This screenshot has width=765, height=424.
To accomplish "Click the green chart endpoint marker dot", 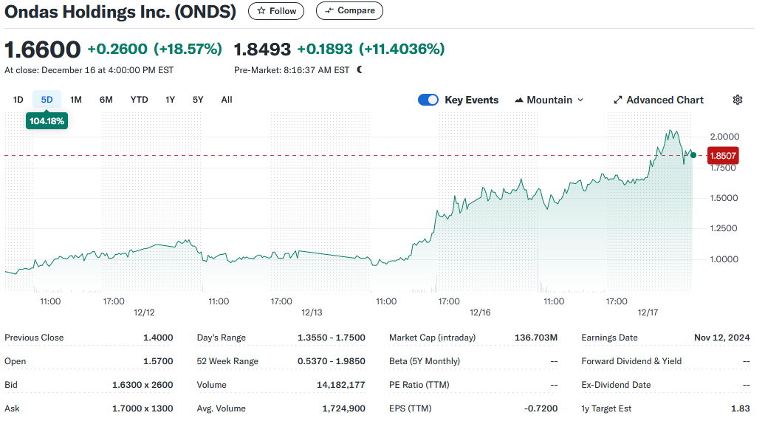I will [x=693, y=155].
